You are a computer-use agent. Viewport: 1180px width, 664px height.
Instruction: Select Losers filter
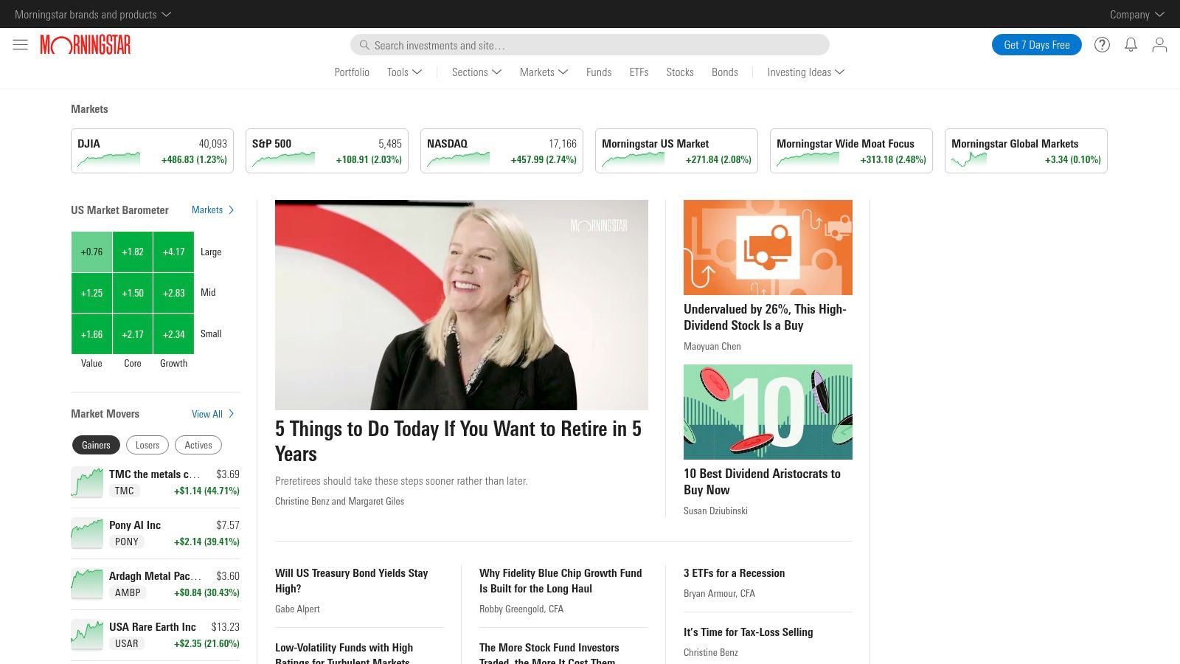point(147,445)
